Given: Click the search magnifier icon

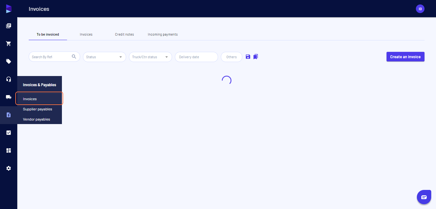Looking at the screenshot, I should (x=74, y=57).
